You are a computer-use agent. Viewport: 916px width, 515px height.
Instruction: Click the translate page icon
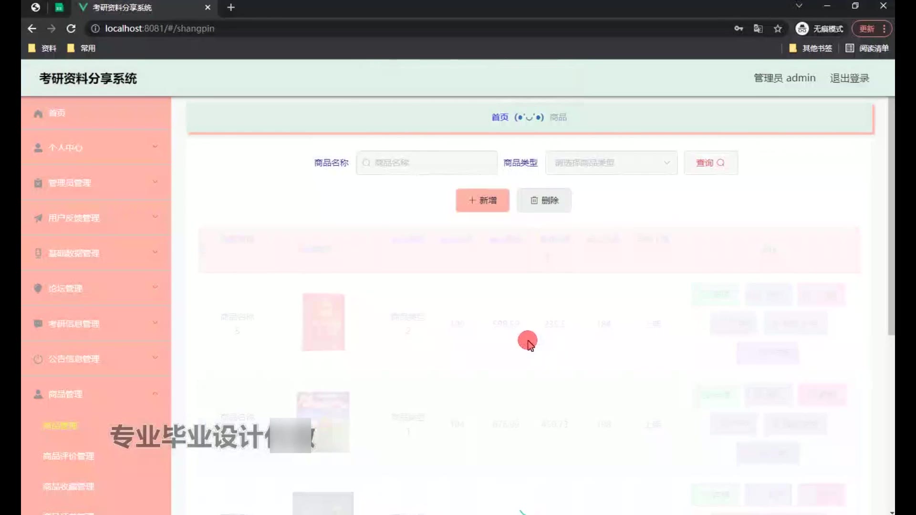click(758, 29)
